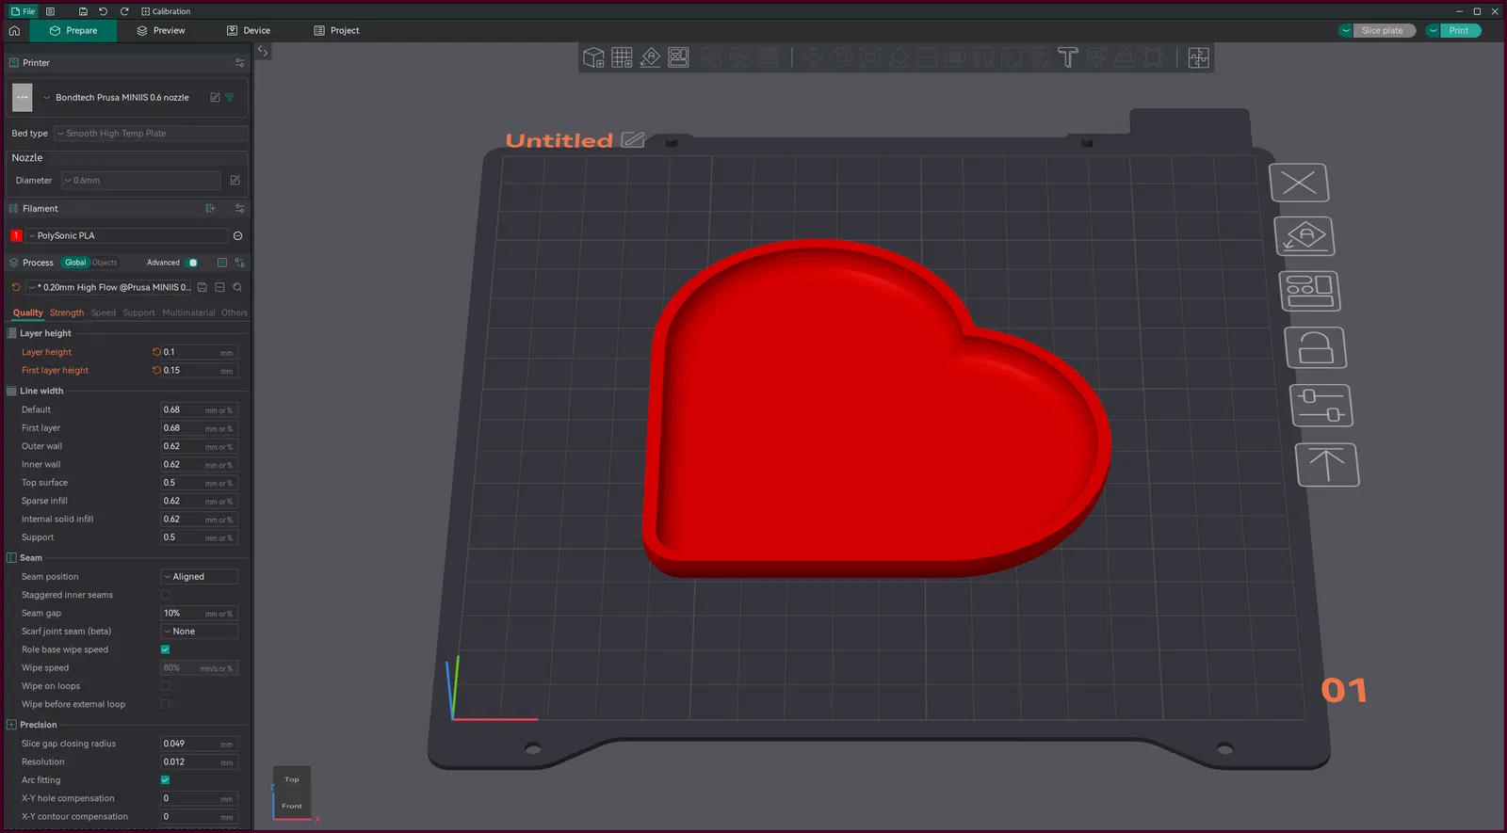
Task: Click the Auto orient toolbar icon
Action: click(x=650, y=58)
